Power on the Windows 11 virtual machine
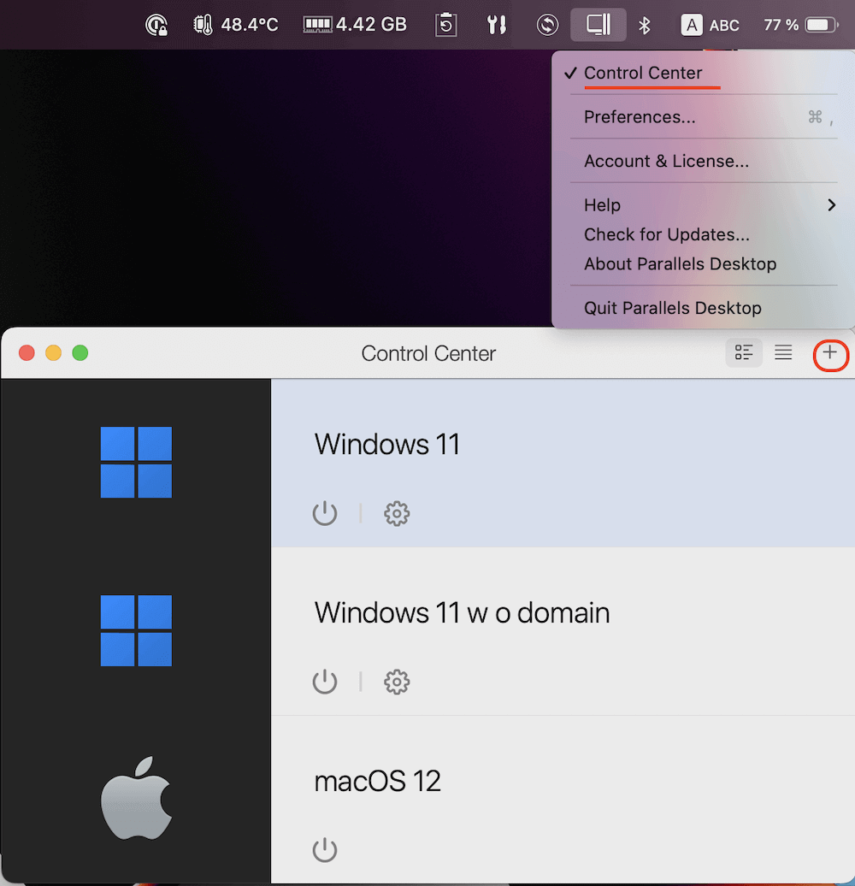The image size is (855, 886). [x=325, y=513]
